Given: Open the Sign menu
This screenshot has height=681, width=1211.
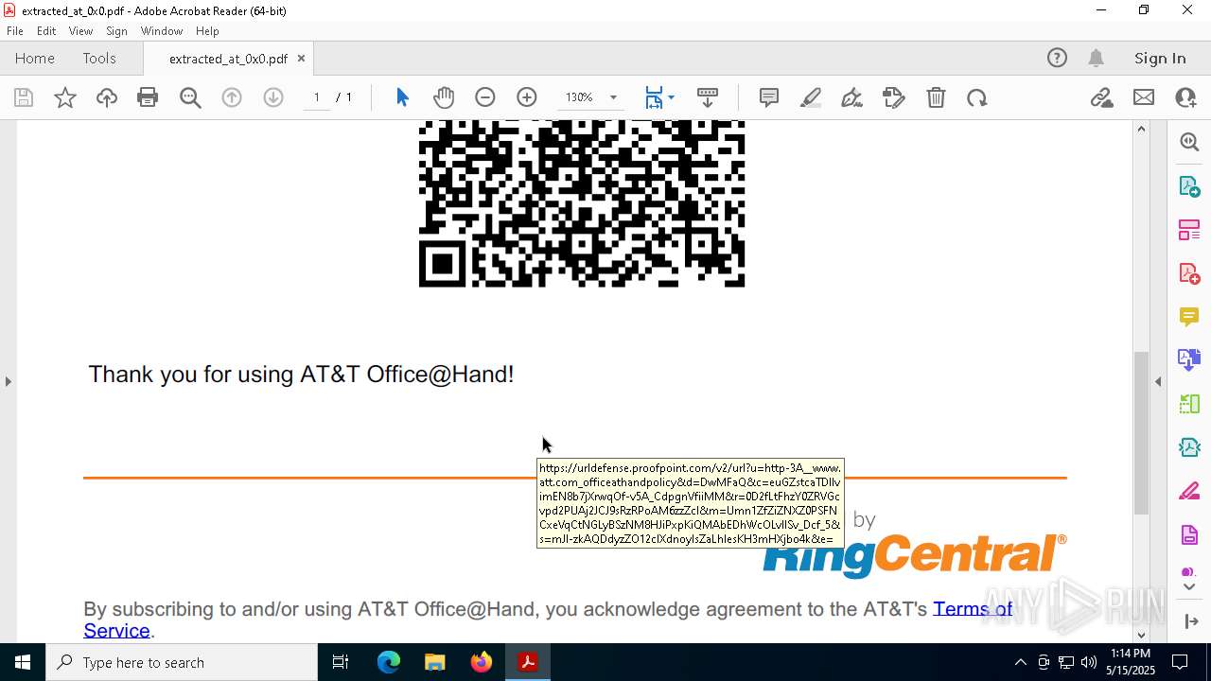Looking at the screenshot, I should coord(117,30).
